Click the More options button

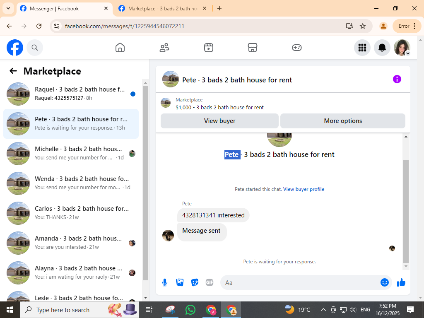pos(343,121)
